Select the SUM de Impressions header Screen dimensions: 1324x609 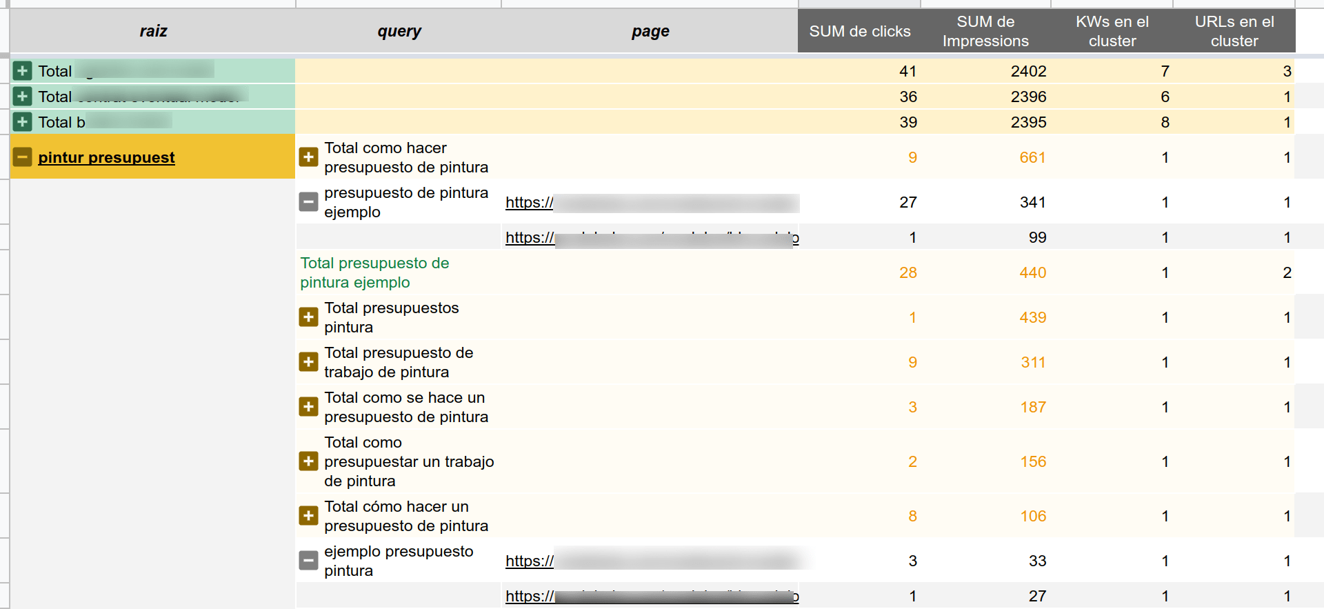tap(985, 31)
